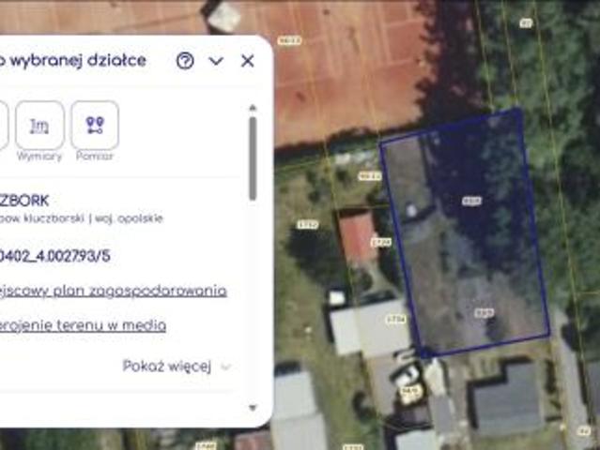Viewport: 600px width, 450px height.
Task: Click the scrollbar up arrow in panel
Action: (252, 108)
